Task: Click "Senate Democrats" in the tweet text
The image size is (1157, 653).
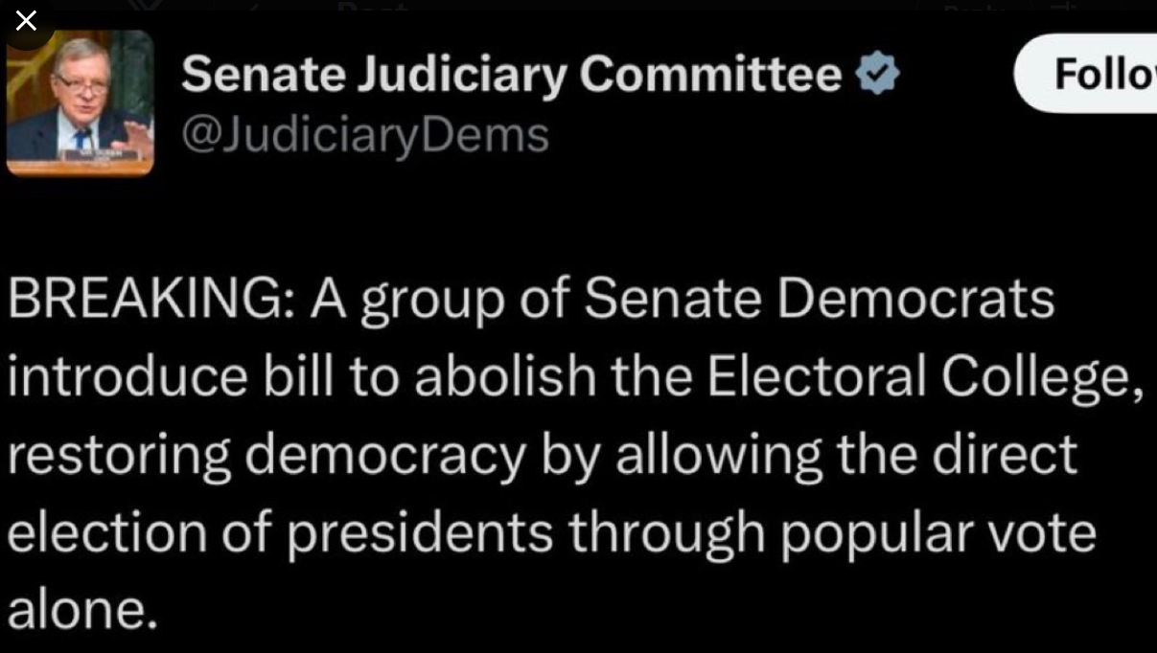Action: coord(819,300)
